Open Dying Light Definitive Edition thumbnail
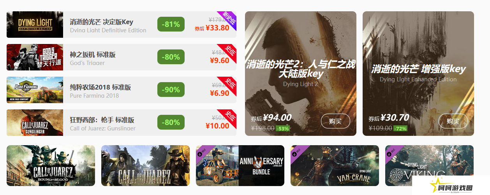The width and height of the screenshot is (490, 195). pyautogui.click(x=35, y=25)
